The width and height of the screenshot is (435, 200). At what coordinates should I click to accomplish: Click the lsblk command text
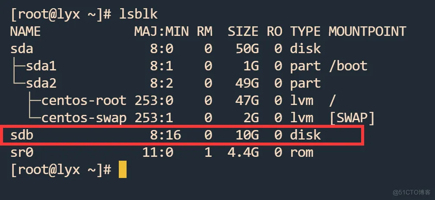138,14
